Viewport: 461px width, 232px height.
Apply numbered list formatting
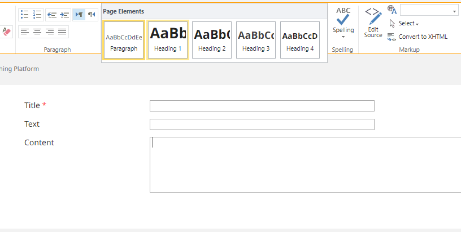pyautogui.click(x=37, y=15)
